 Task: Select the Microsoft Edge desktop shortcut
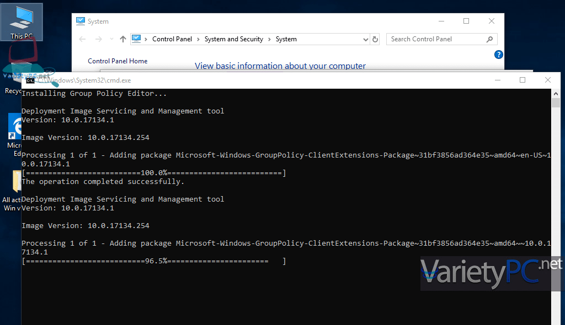click(x=15, y=135)
